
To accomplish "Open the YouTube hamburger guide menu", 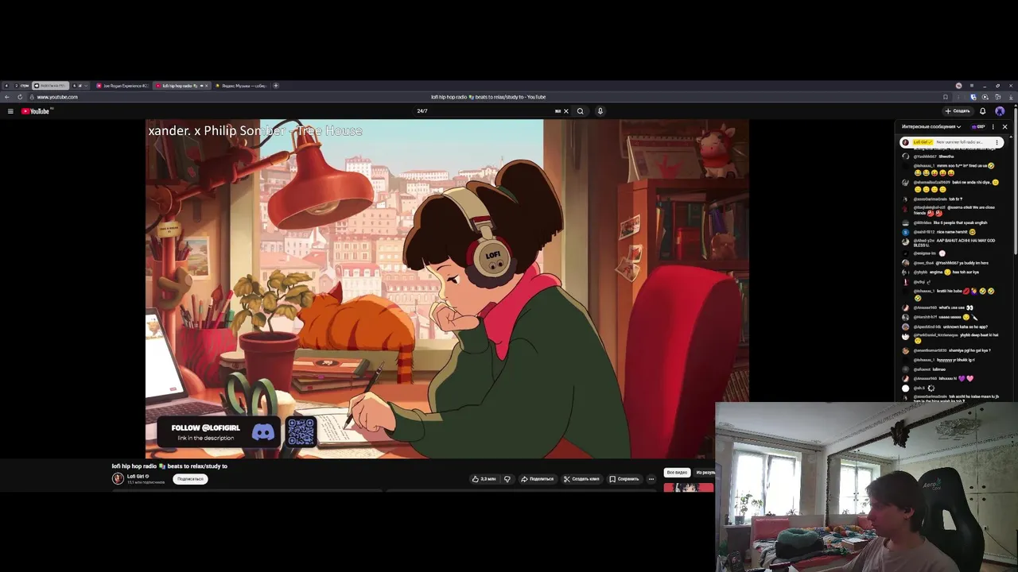I will coord(10,111).
